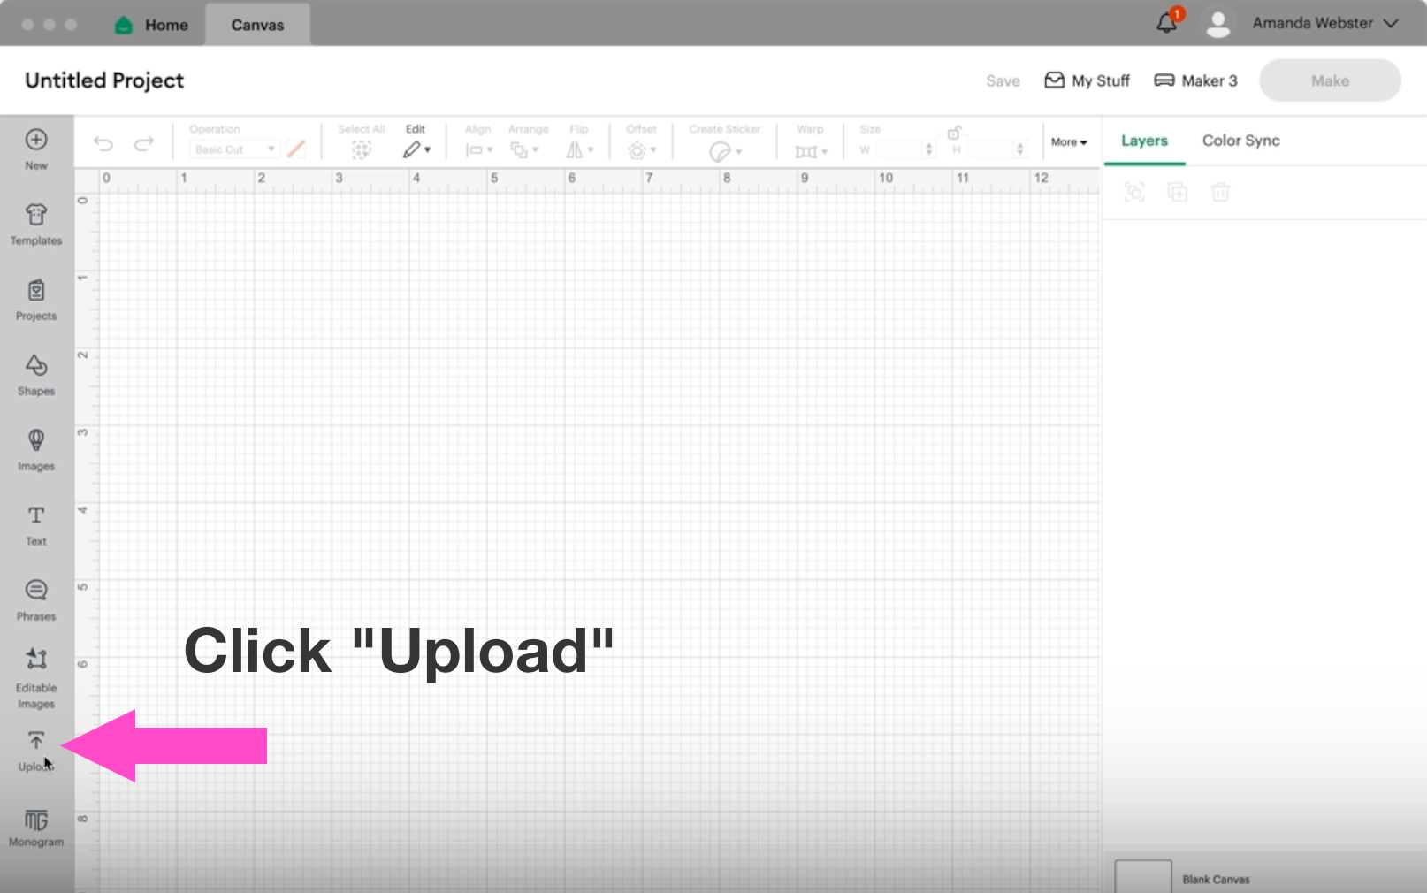Add Text to the canvas

pos(36,525)
